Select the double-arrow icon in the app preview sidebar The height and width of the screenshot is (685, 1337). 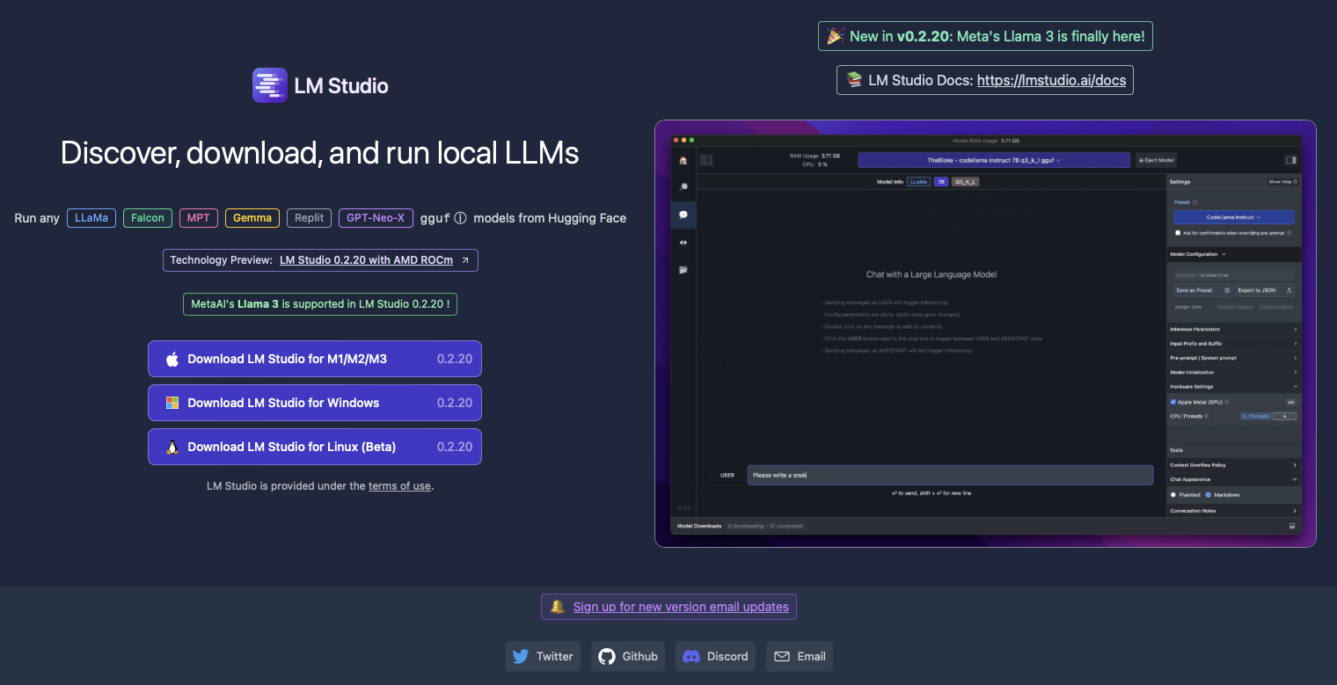pyautogui.click(x=683, y=242)
